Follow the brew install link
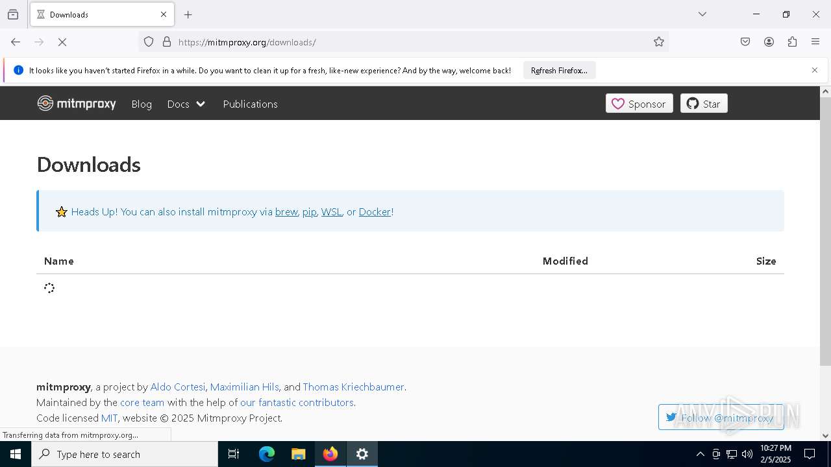Image resolution: width=831 pixels, height=467 pixels. point(286,212)
